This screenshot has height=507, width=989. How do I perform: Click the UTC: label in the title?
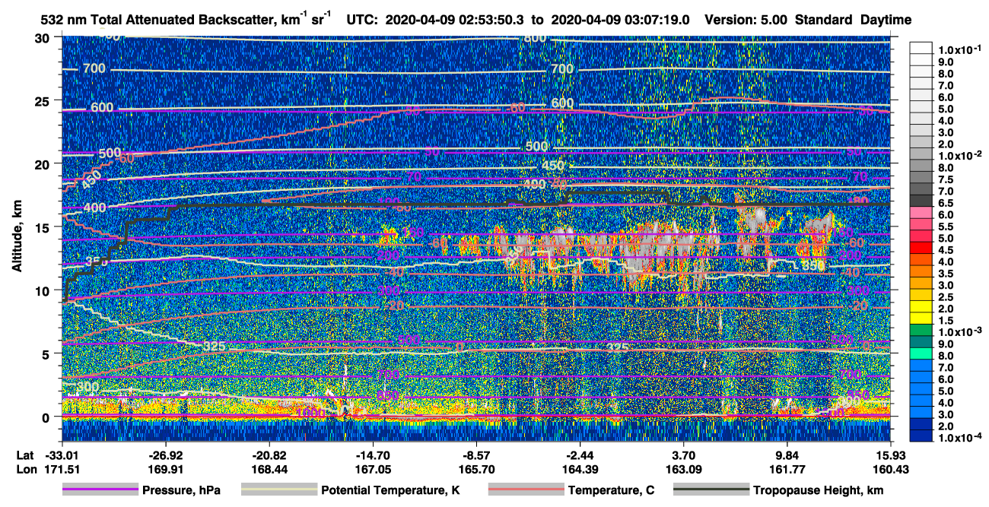[x=362, y=21]
